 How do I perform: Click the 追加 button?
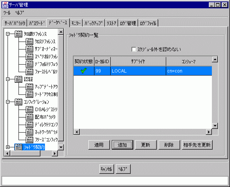122,145
